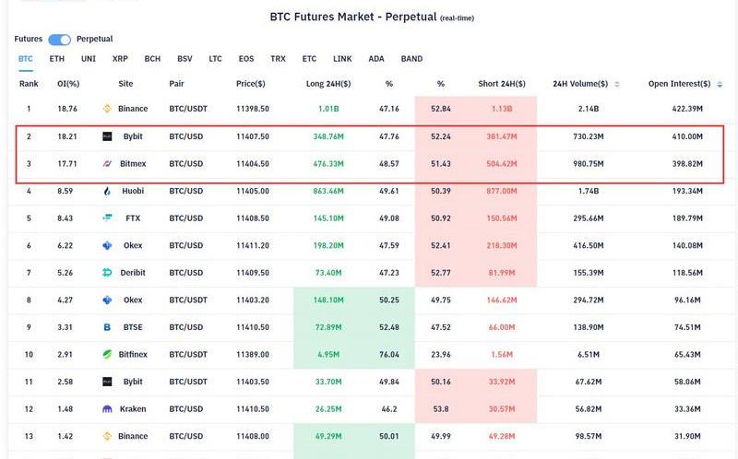Switch to the BAND coin tab

point(411,59)
